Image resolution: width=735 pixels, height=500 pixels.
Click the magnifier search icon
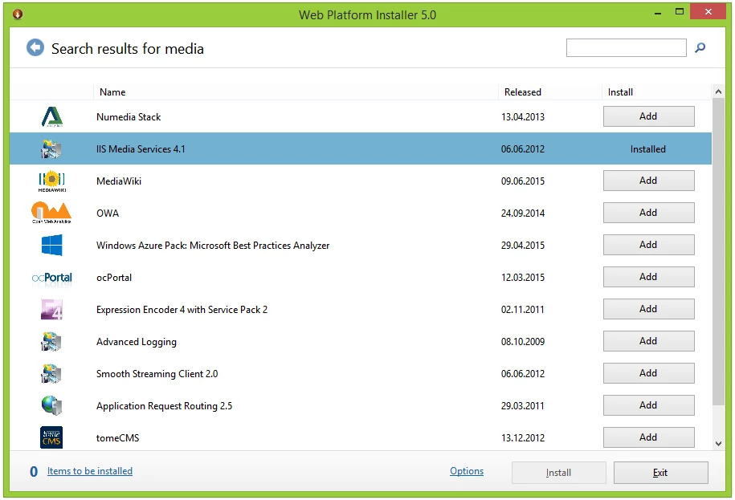(700, 48)
